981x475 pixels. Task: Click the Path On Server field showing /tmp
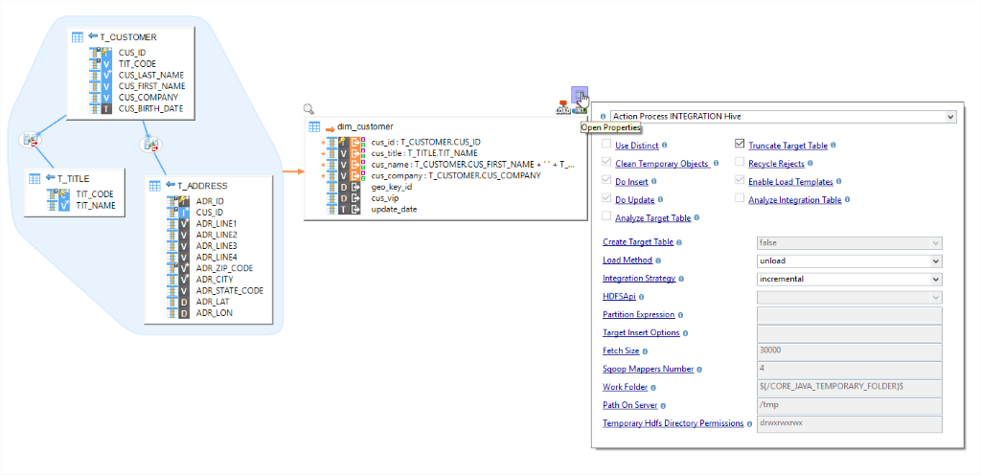pos(850,406)
